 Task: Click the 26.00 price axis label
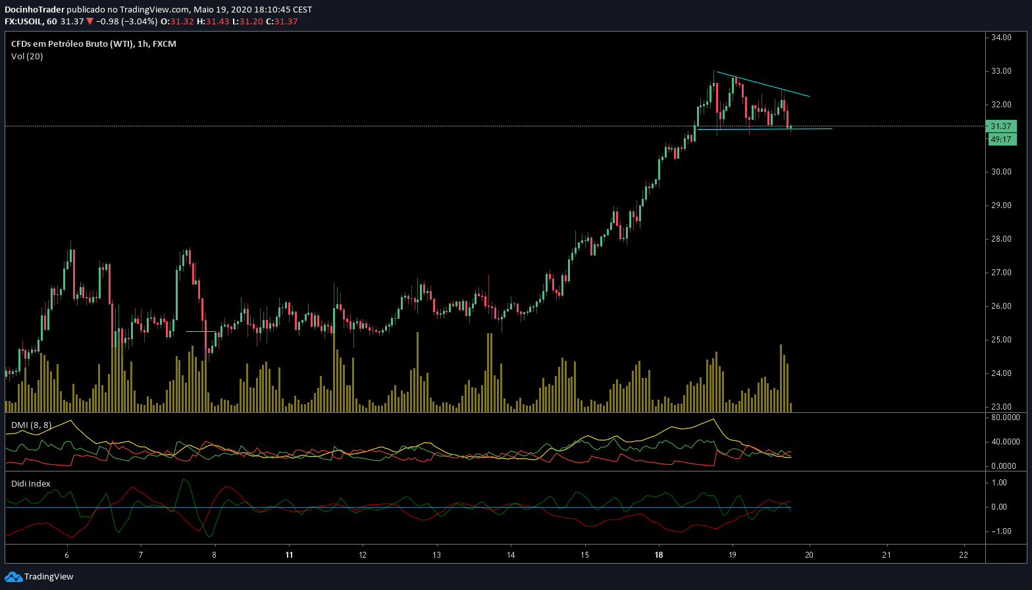coord(1001,306)
